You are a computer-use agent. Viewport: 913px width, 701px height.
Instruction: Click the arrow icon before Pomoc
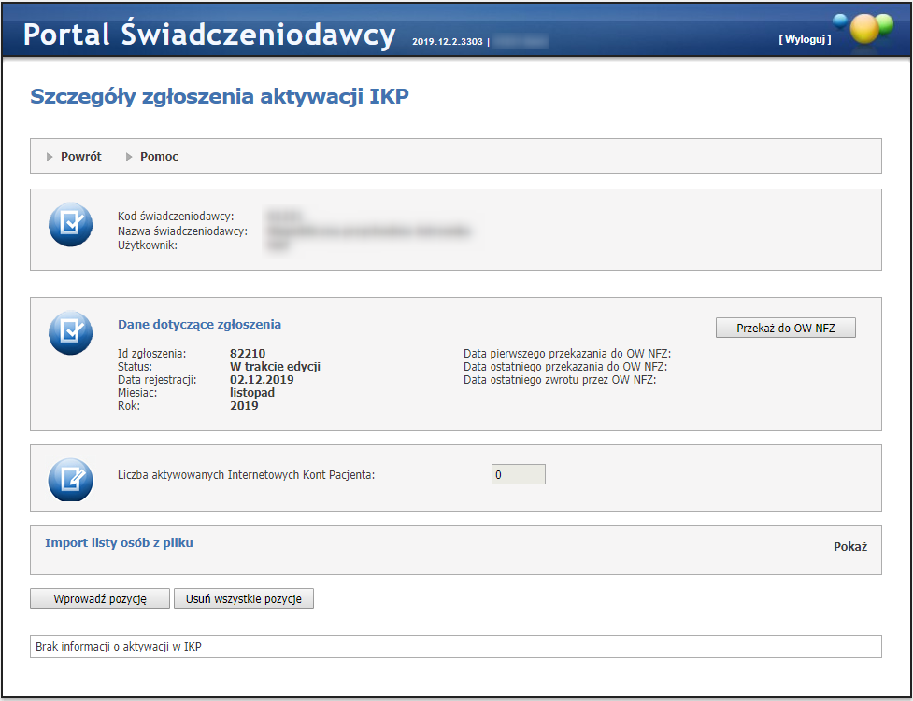[130, 157]
